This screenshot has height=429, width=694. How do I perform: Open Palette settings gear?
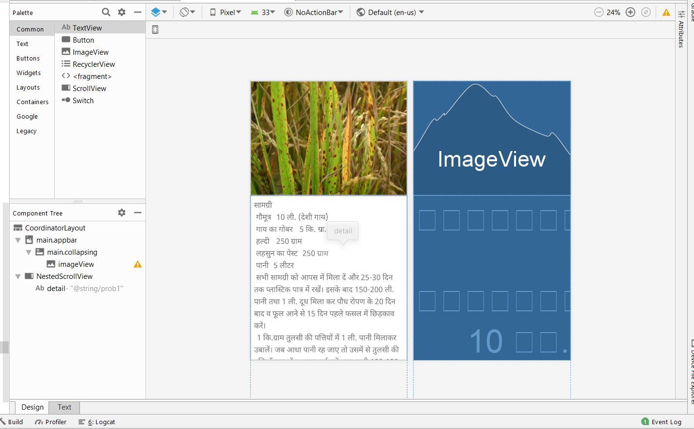pos(122,12)
